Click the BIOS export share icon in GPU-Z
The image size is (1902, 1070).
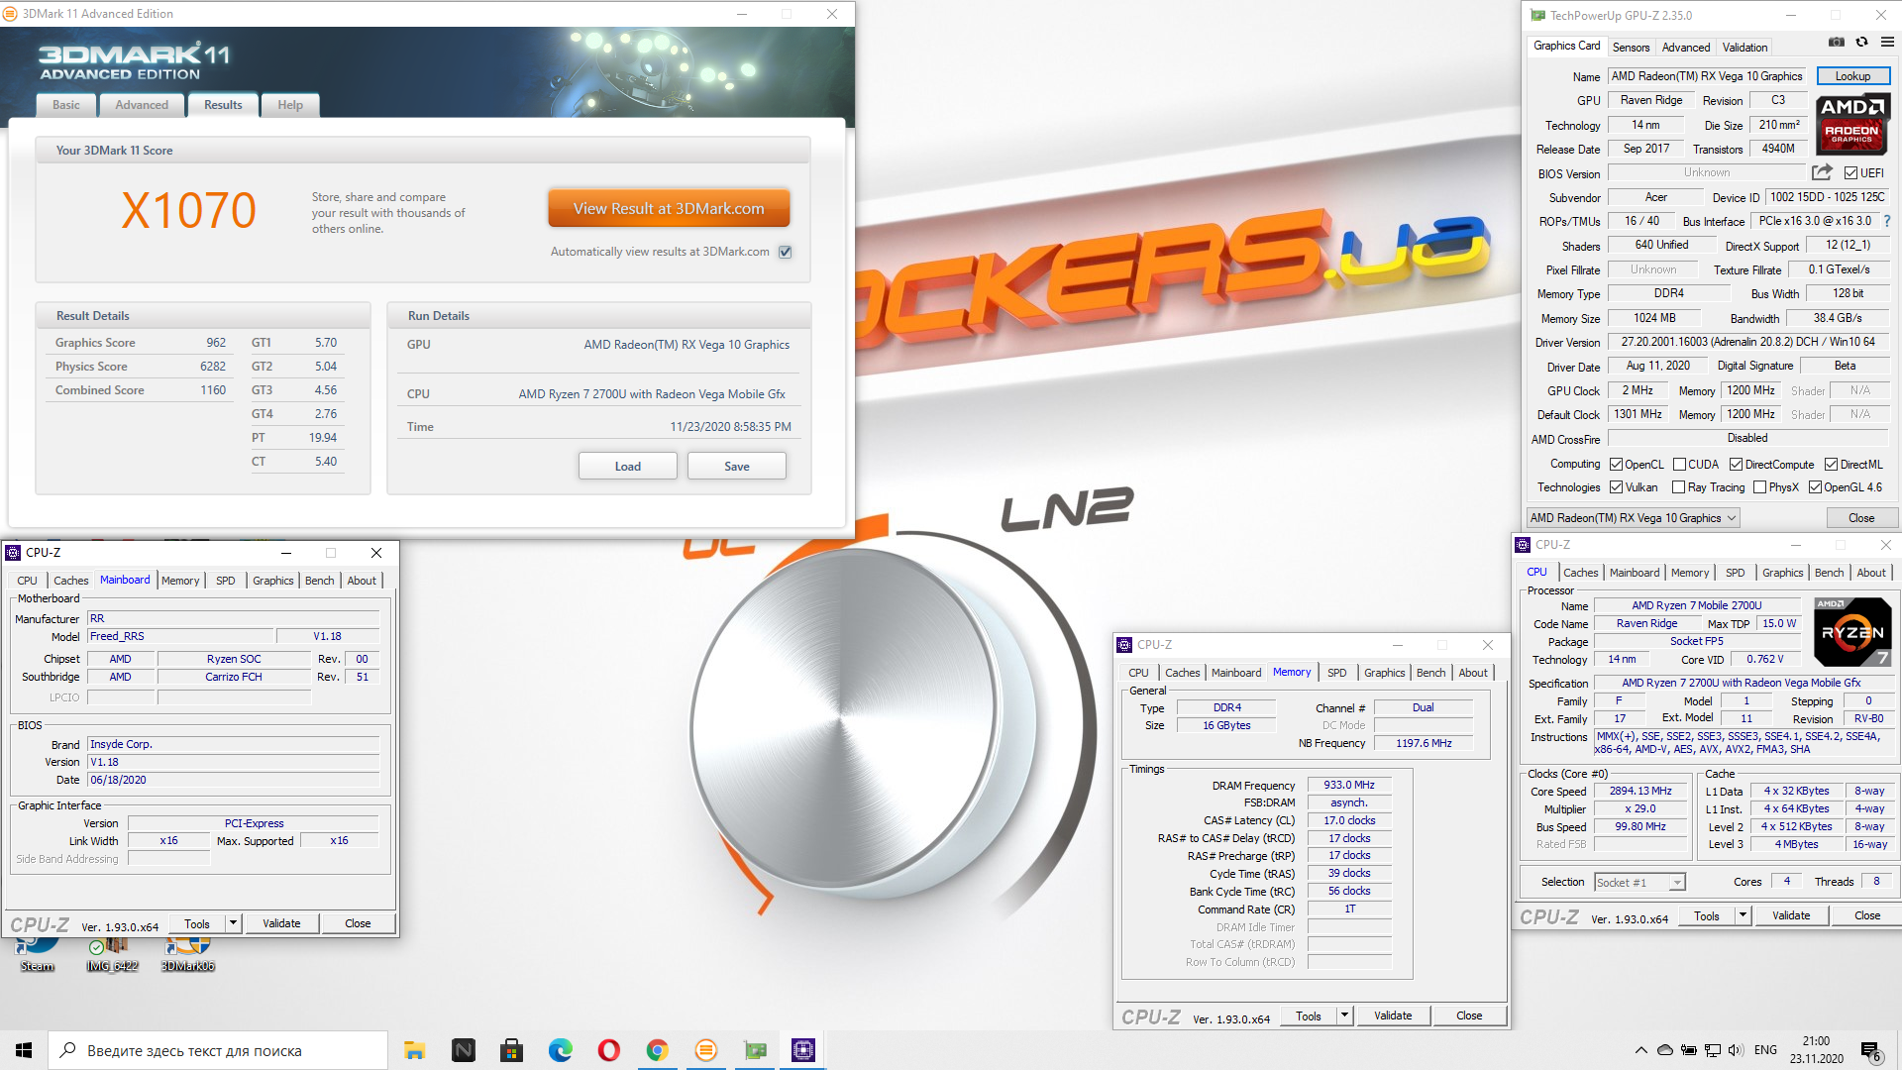click(1822, 172)
